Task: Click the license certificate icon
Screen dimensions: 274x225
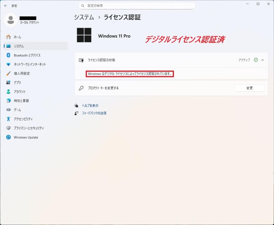Action: pos(81,60)
